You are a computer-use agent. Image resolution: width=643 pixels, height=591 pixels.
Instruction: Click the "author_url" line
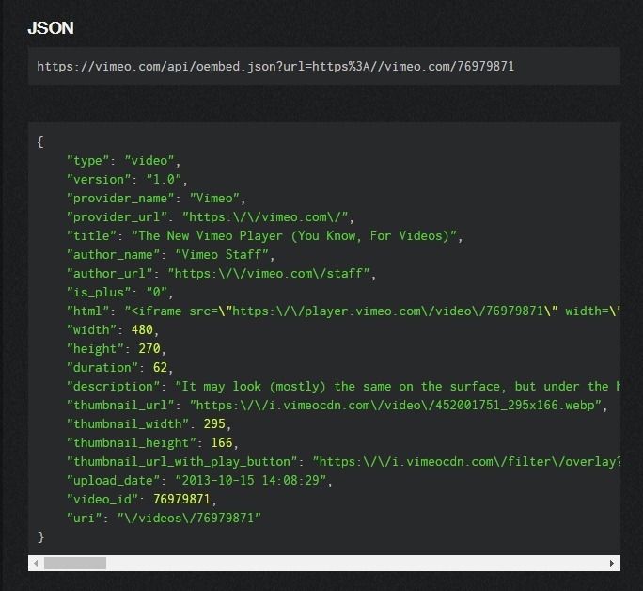point(222,274)
